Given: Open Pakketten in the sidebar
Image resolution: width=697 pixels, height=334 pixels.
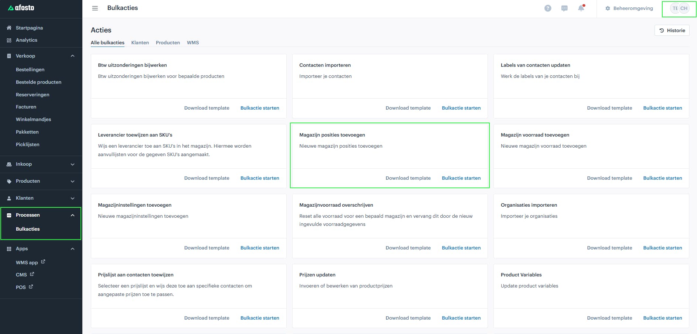Looking at the screenshot, I should (27, 132).
